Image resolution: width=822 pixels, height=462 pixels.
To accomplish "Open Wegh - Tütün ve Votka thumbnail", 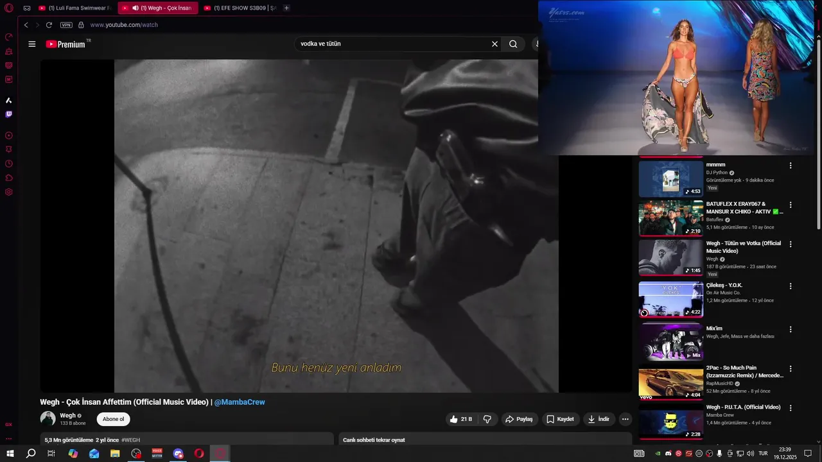I will 670,257.
